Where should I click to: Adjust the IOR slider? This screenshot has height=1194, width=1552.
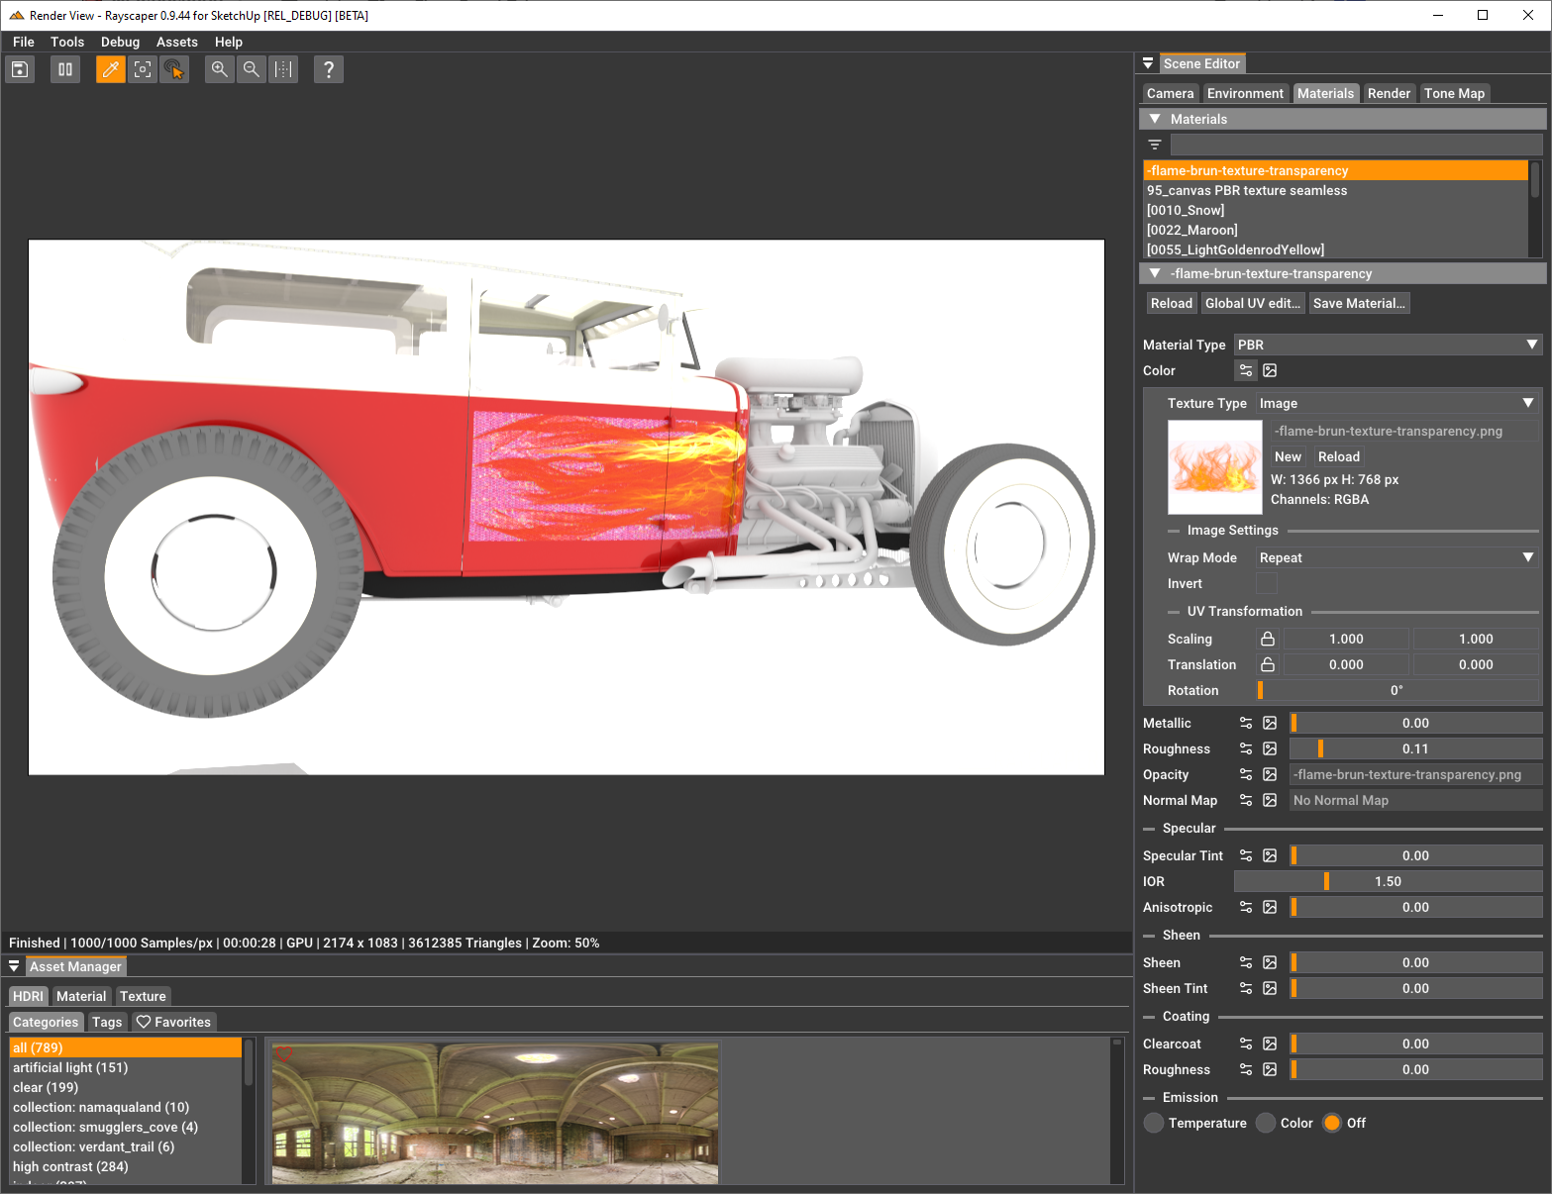pyautogui.click(x=1388, y=881)
